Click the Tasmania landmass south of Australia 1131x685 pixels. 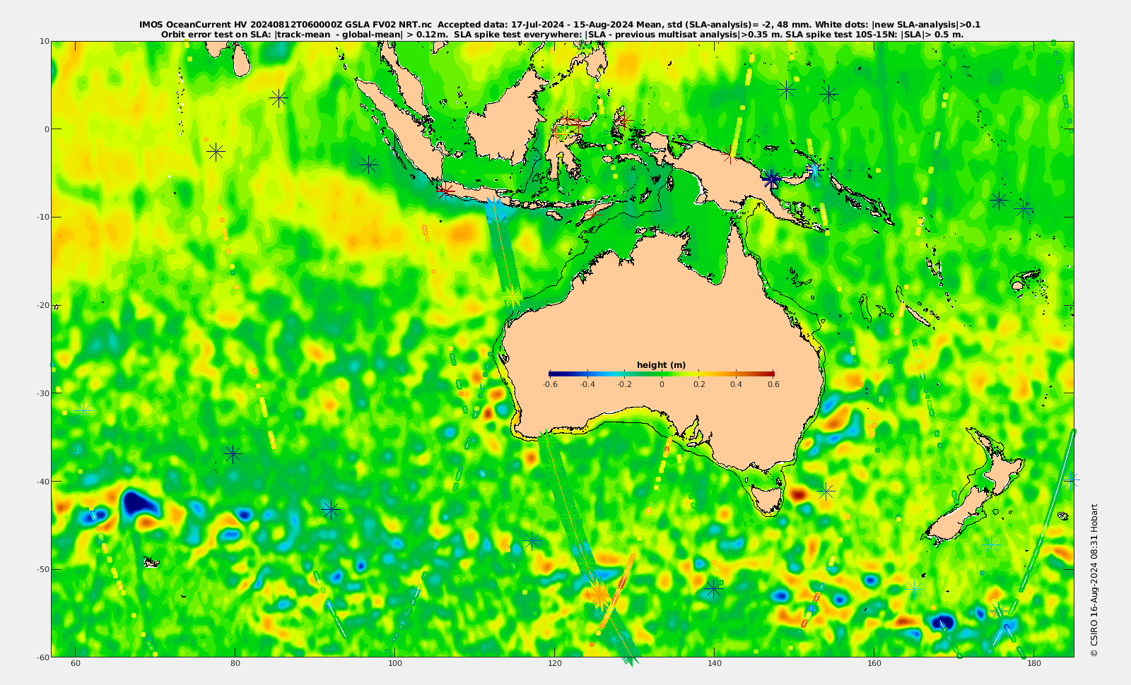768,499
